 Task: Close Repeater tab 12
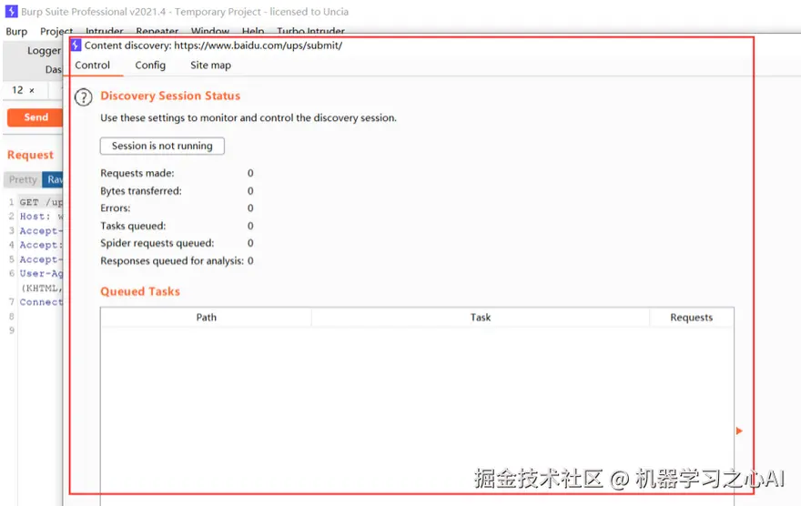coord(32,90)
